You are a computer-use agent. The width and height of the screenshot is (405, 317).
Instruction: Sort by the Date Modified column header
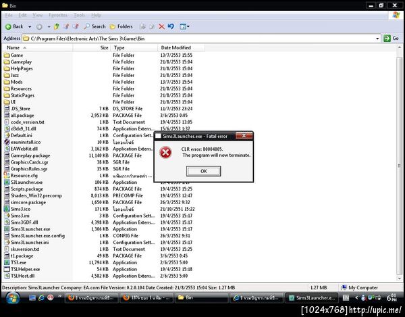(x=181, y=47)
